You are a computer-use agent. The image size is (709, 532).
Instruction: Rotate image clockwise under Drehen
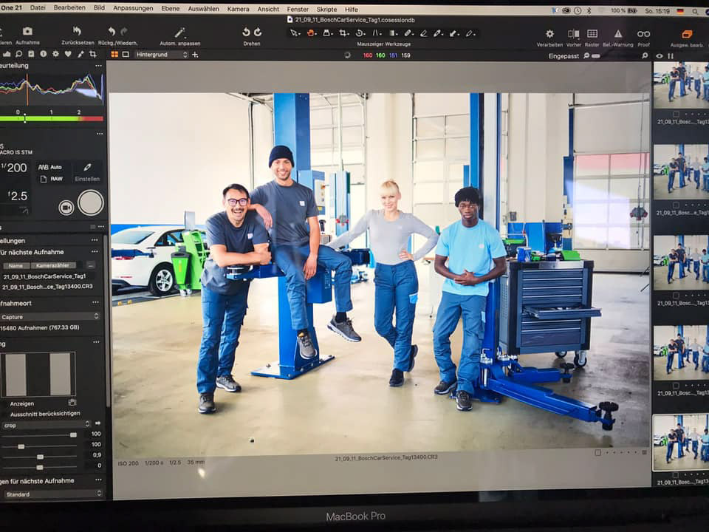pos(258,32)
